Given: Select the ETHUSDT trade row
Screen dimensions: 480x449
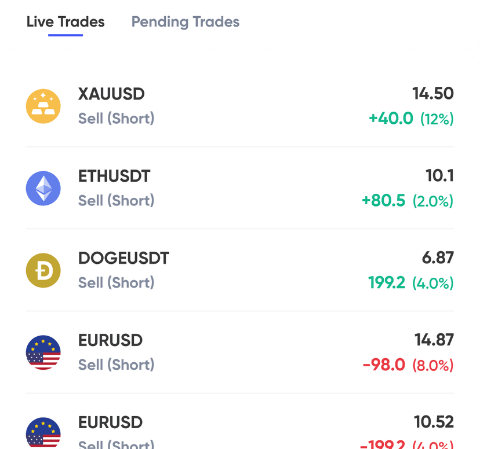Looking at the screenshot, I should tap(240, 188).
